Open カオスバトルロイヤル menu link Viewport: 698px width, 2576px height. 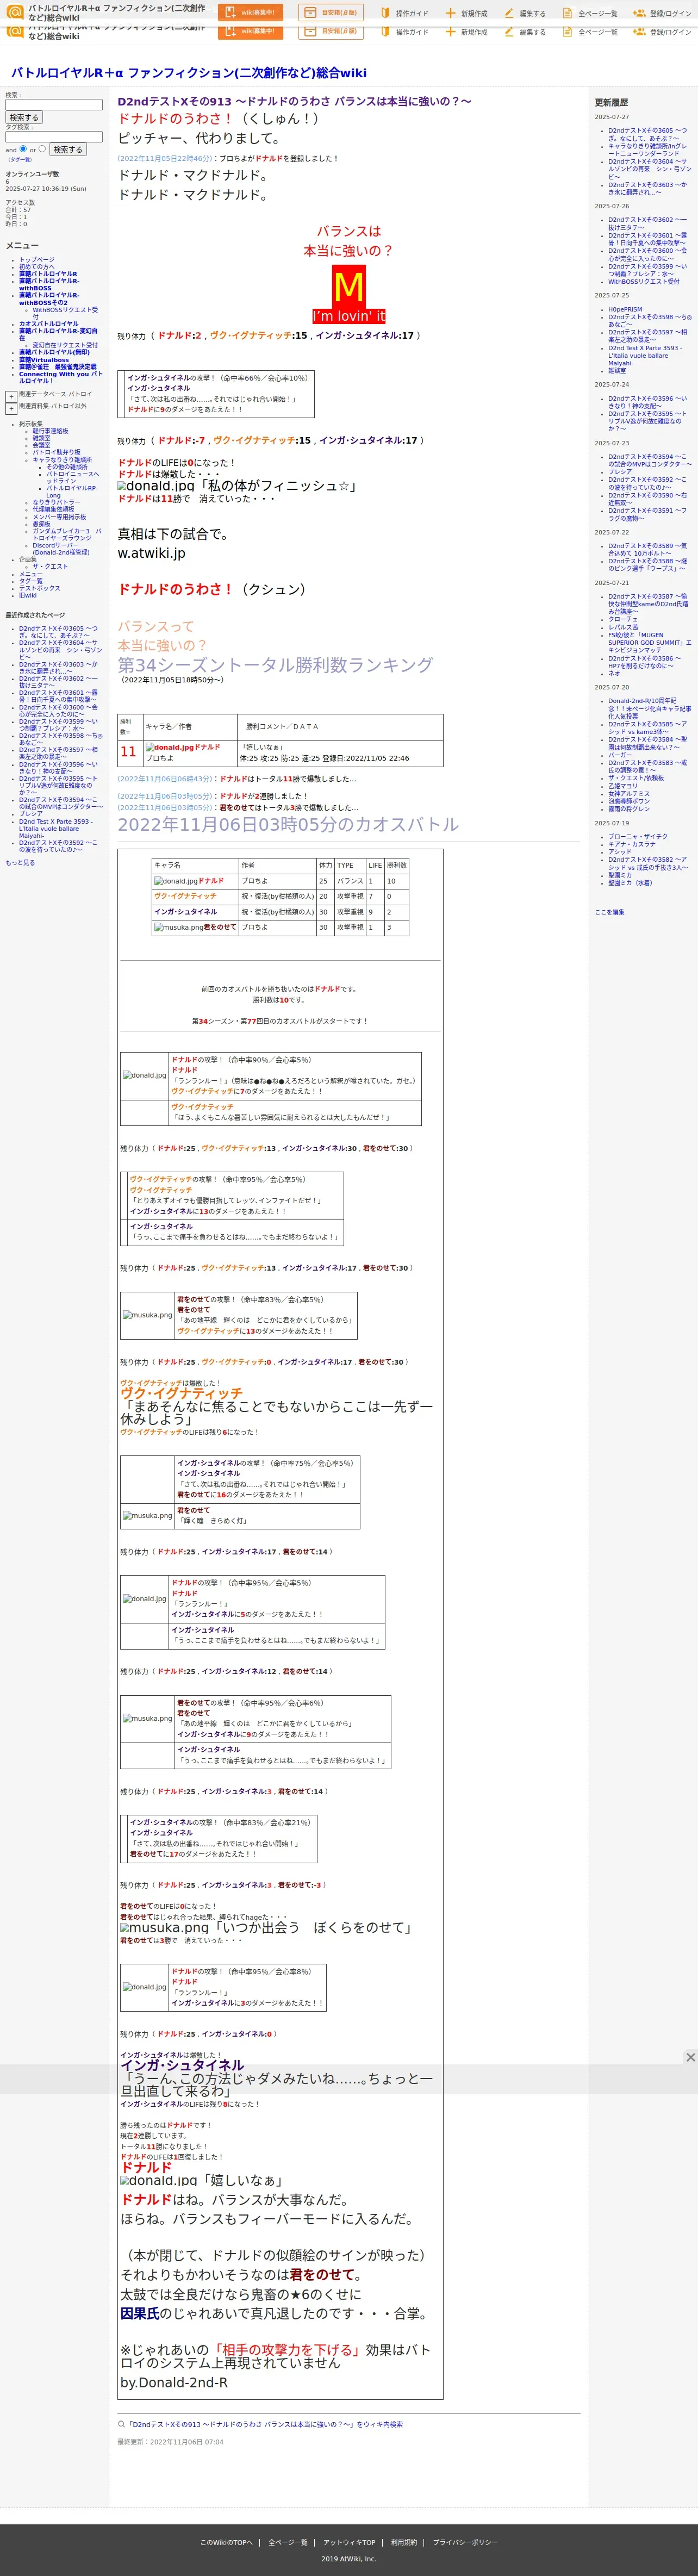pos(48,324)
